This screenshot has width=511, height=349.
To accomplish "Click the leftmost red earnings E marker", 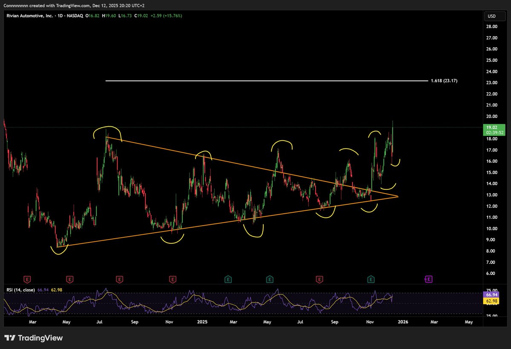I will point(27,279).
